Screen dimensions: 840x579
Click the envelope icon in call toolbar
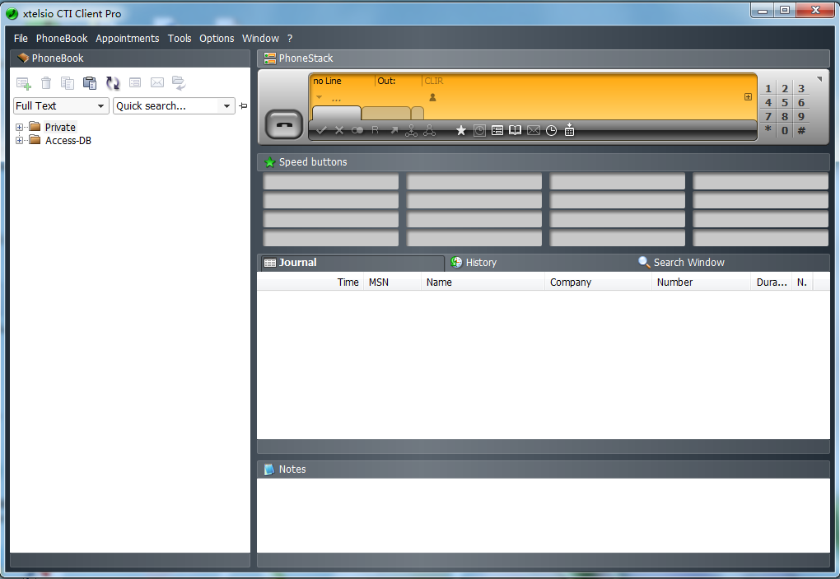[534, 130]
